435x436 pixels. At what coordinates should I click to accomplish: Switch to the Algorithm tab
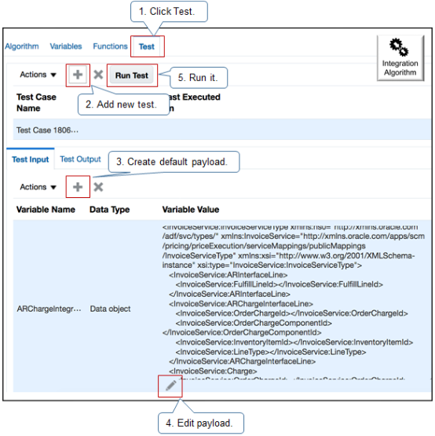point(22,46)
